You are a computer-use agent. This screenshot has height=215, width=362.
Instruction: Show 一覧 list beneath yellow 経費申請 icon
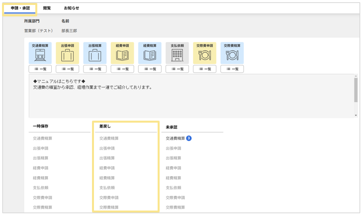[122, 69]
